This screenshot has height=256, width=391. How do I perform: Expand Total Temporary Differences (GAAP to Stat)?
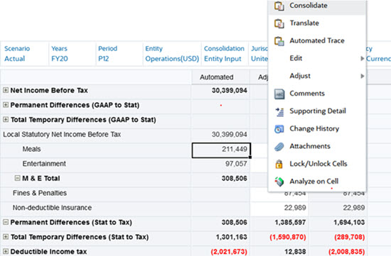(6, 119)
